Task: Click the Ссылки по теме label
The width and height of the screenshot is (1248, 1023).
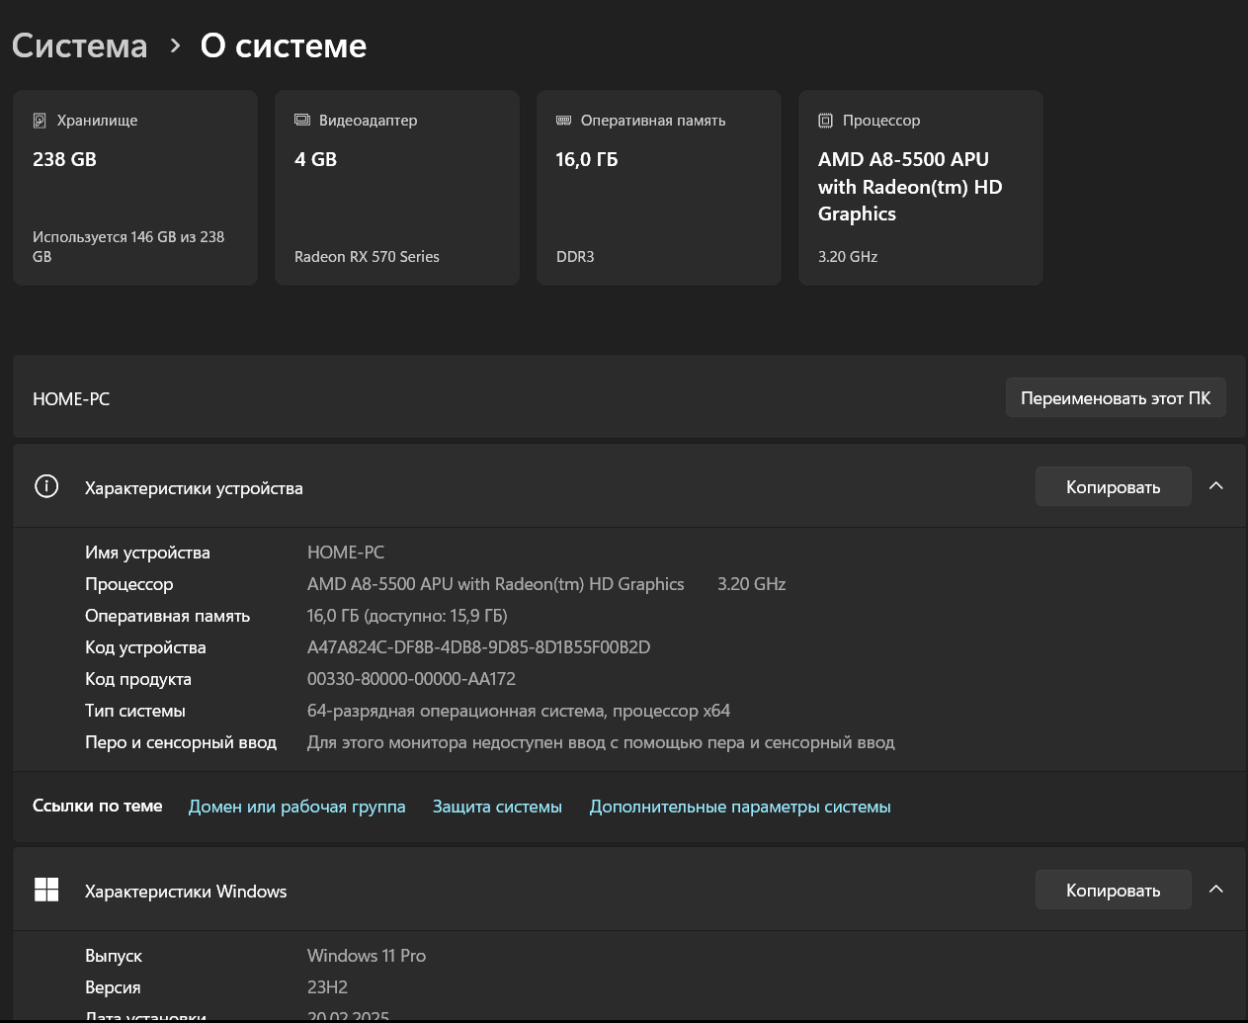Action: point(98,806)
